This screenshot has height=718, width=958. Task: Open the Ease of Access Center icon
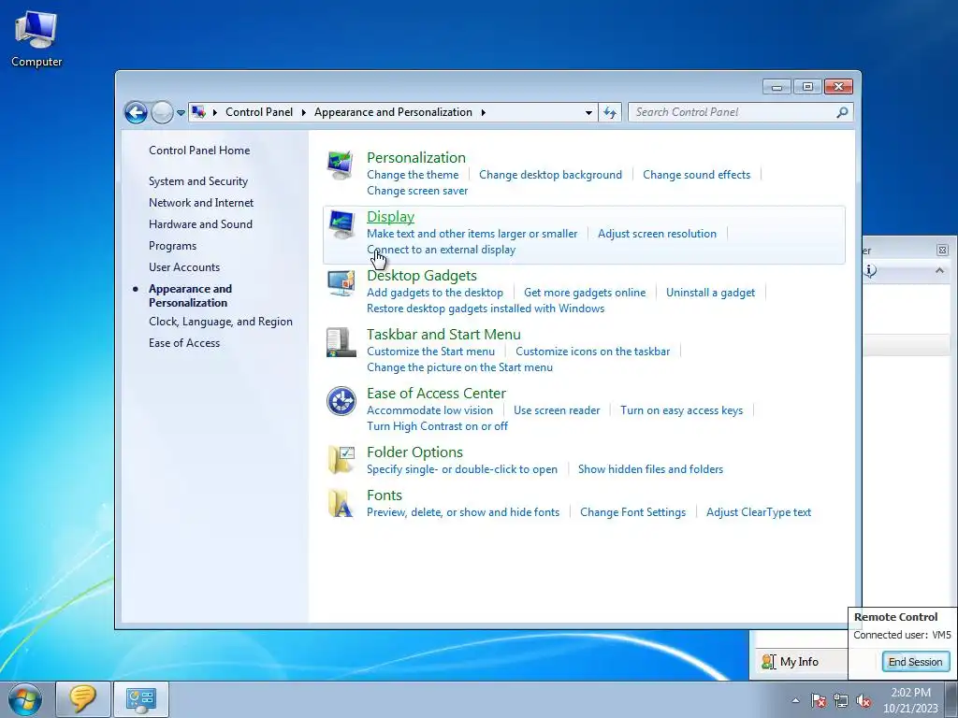click(341, 401)
